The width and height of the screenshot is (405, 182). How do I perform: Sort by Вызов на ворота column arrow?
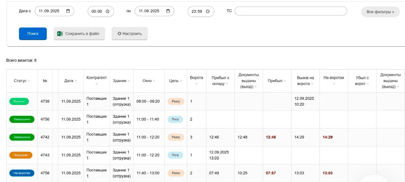pos(312,84)
